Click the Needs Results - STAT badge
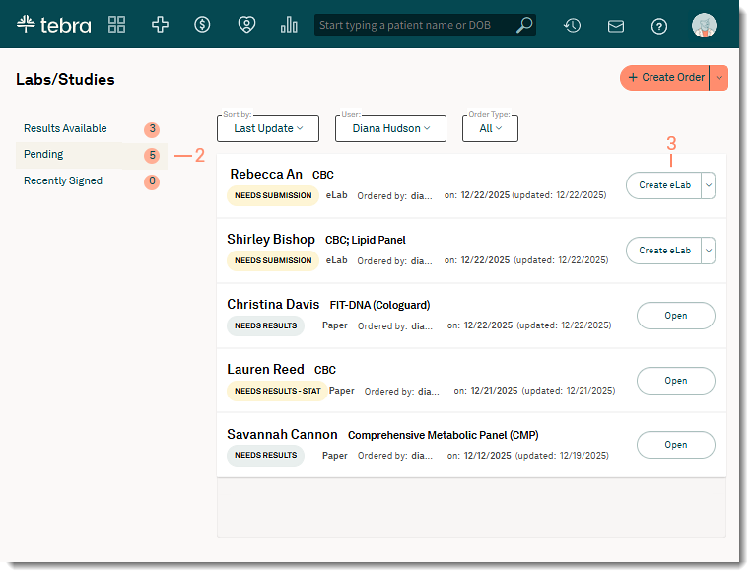This screenshot has width=754, height=577. 278,391
